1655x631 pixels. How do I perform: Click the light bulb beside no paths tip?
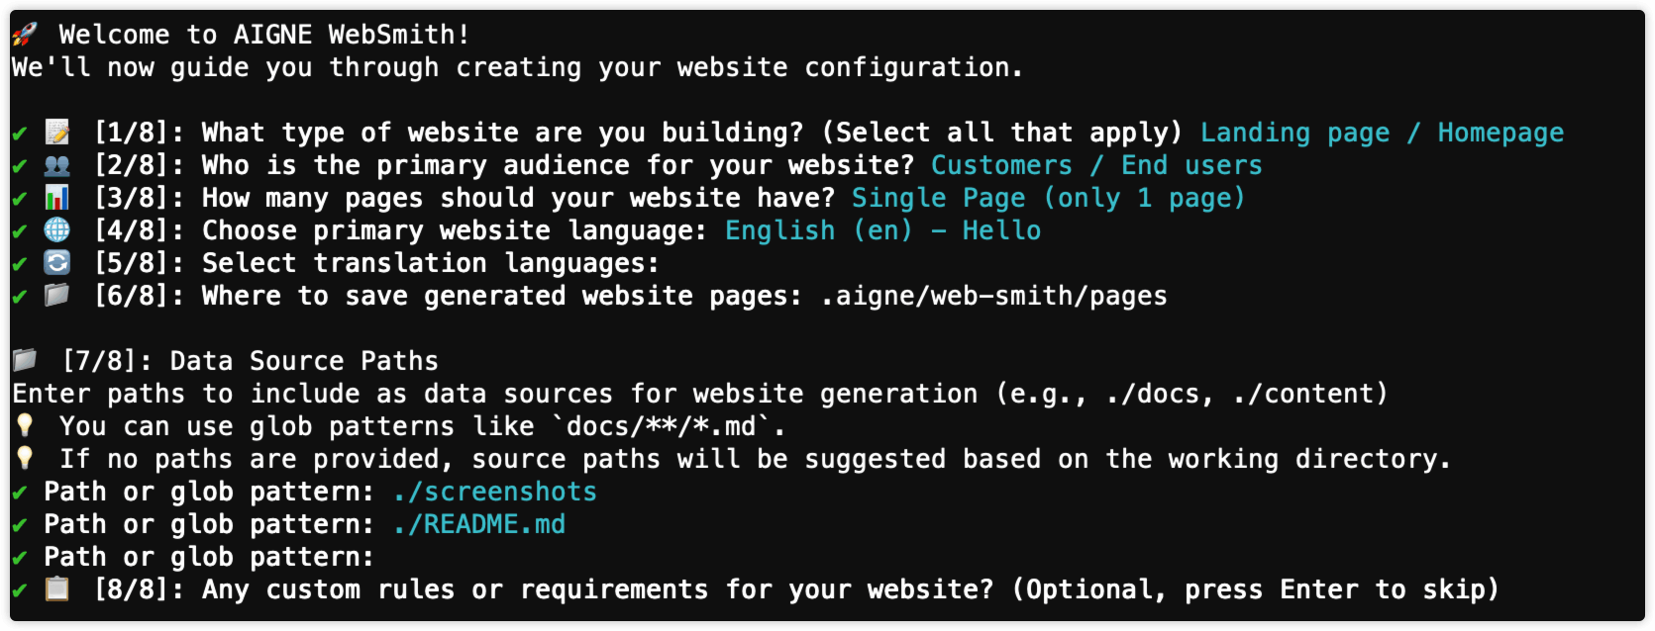point(25,459)
